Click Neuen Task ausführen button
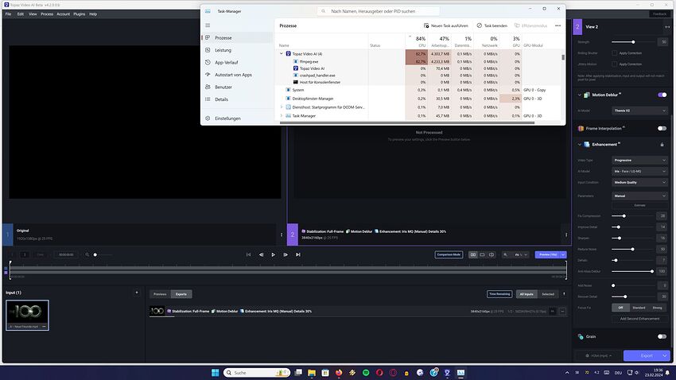 [x=446, y=26]
